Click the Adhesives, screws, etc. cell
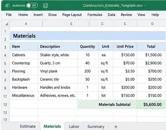Viewport: 166px width, 130px height. click(58, 96)
